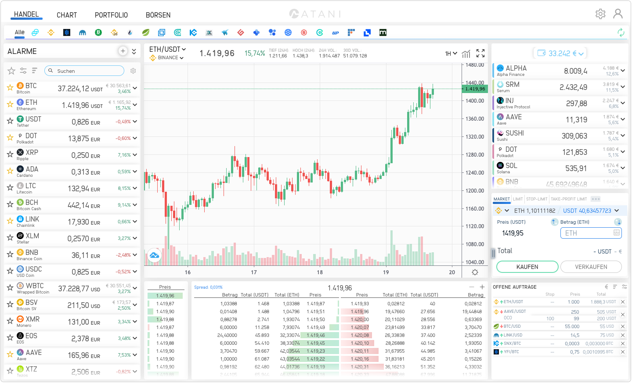632x383 pixels.
Task: Open chart axis settings gear icon
Action: (x=475, y=272)
